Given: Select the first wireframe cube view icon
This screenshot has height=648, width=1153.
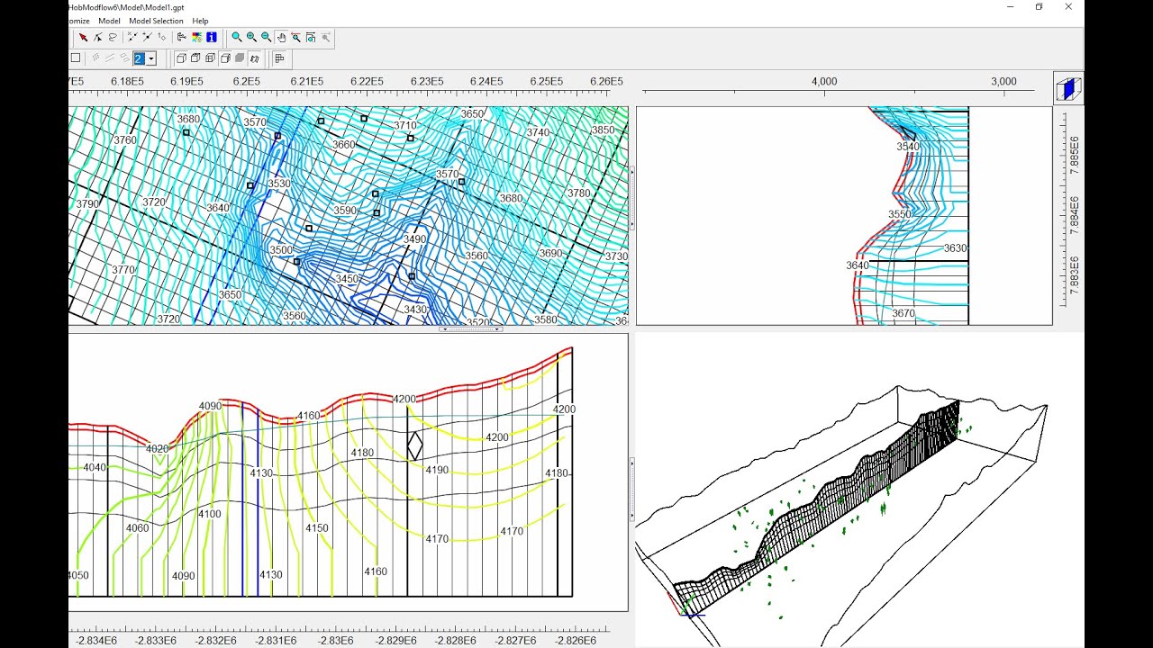Looking at the screenshot, I should (181, 58).
